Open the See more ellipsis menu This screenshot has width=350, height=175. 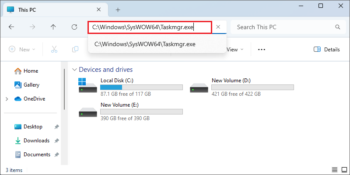pyautogui.click(x=261, y=50)
